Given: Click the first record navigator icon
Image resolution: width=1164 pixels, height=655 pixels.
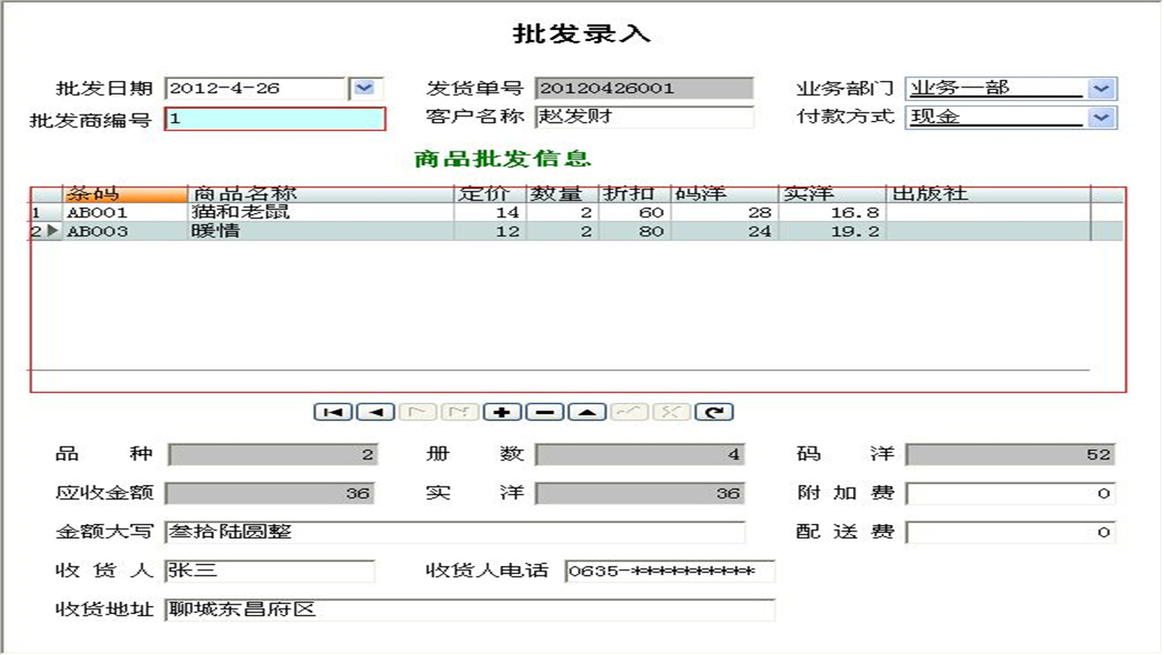Looking at the screenshot, I should [x=333, y=411].
